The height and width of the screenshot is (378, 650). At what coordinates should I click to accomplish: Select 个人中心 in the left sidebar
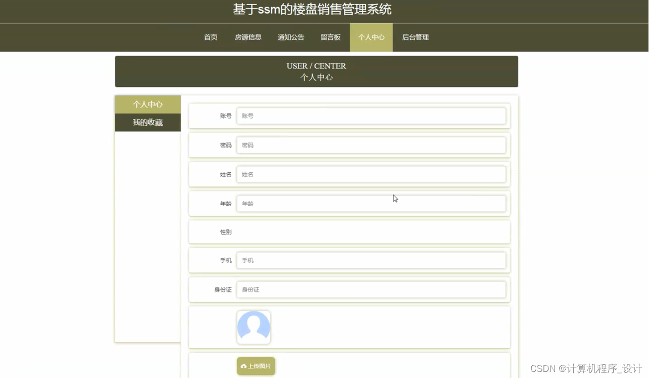(x=148, y=105)
